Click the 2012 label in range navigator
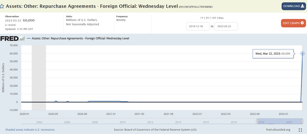 (150, 122)
